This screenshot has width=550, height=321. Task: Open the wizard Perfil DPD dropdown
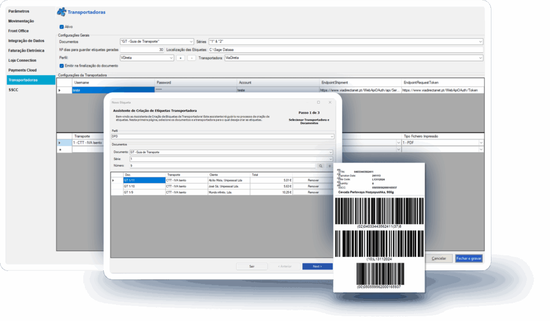tap(331, 136)
